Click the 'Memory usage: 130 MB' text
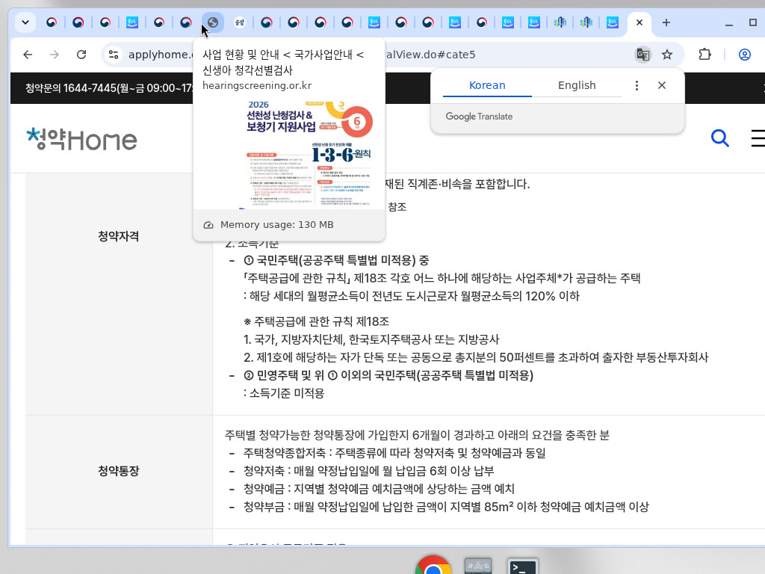 point(276,224)
